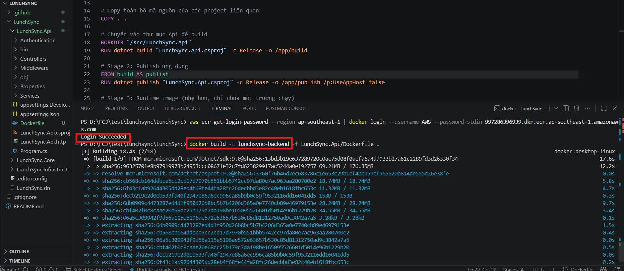Click the new terminal plus icon
The image size is (624, 271).
click(549, 108)
